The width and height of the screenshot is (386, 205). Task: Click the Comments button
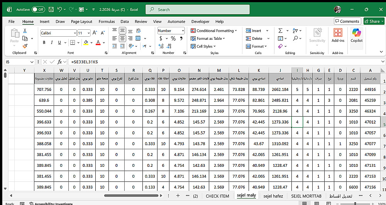[347, 22]
